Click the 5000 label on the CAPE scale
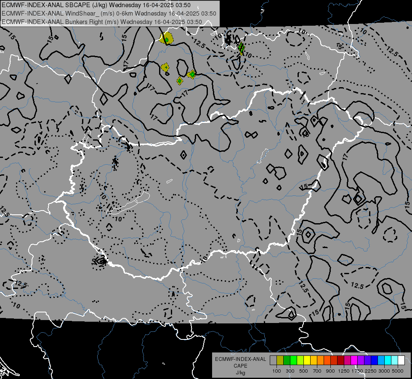The width and height of the screenshot is (412, 379). pos(398,371)
